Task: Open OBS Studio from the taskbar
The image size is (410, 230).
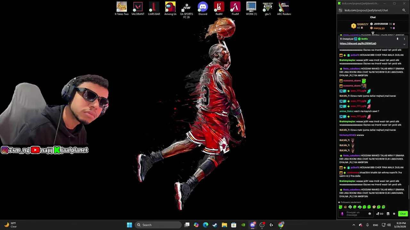Action: [x=262, y=225]
